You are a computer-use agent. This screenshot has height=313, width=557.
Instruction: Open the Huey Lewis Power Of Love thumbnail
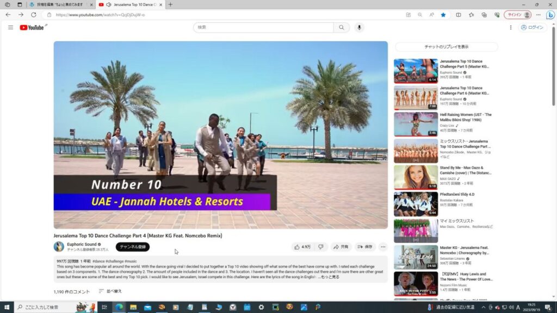coord(416,284)
